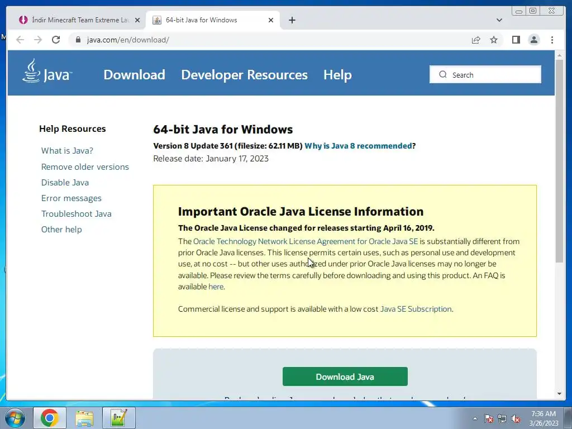This screenshot has width=572, height=429.
Task: Click the Help Resources heading
Action: coord(72,129)
